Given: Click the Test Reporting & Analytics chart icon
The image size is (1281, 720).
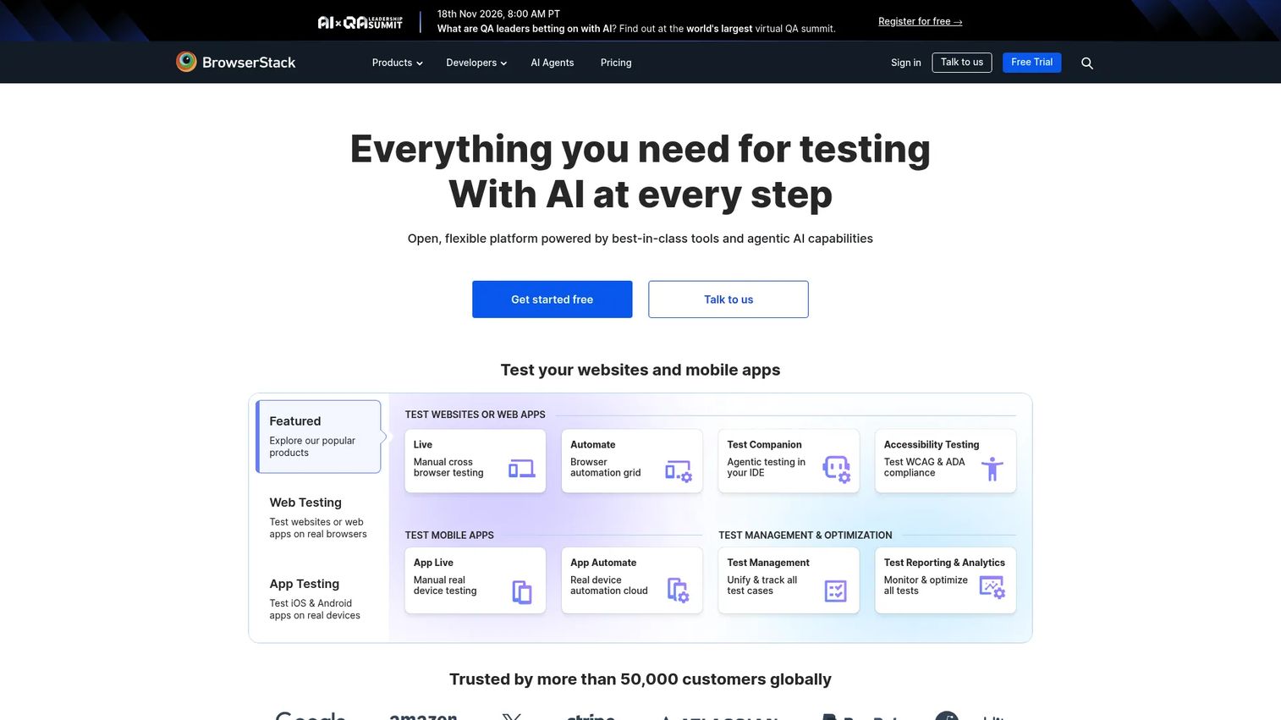Looking at the screenshot, I should [992, 587].
